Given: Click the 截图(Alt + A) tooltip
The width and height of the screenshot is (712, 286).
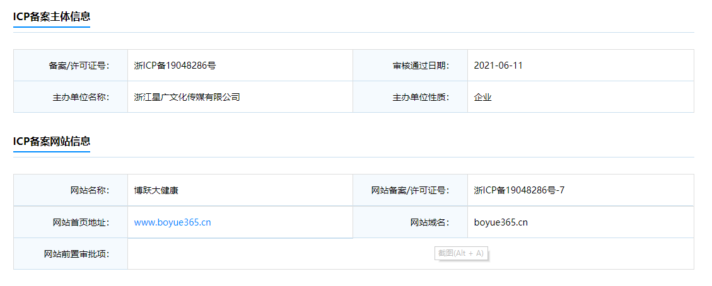Looking at the screenshot, I should (x=462, y=253).
